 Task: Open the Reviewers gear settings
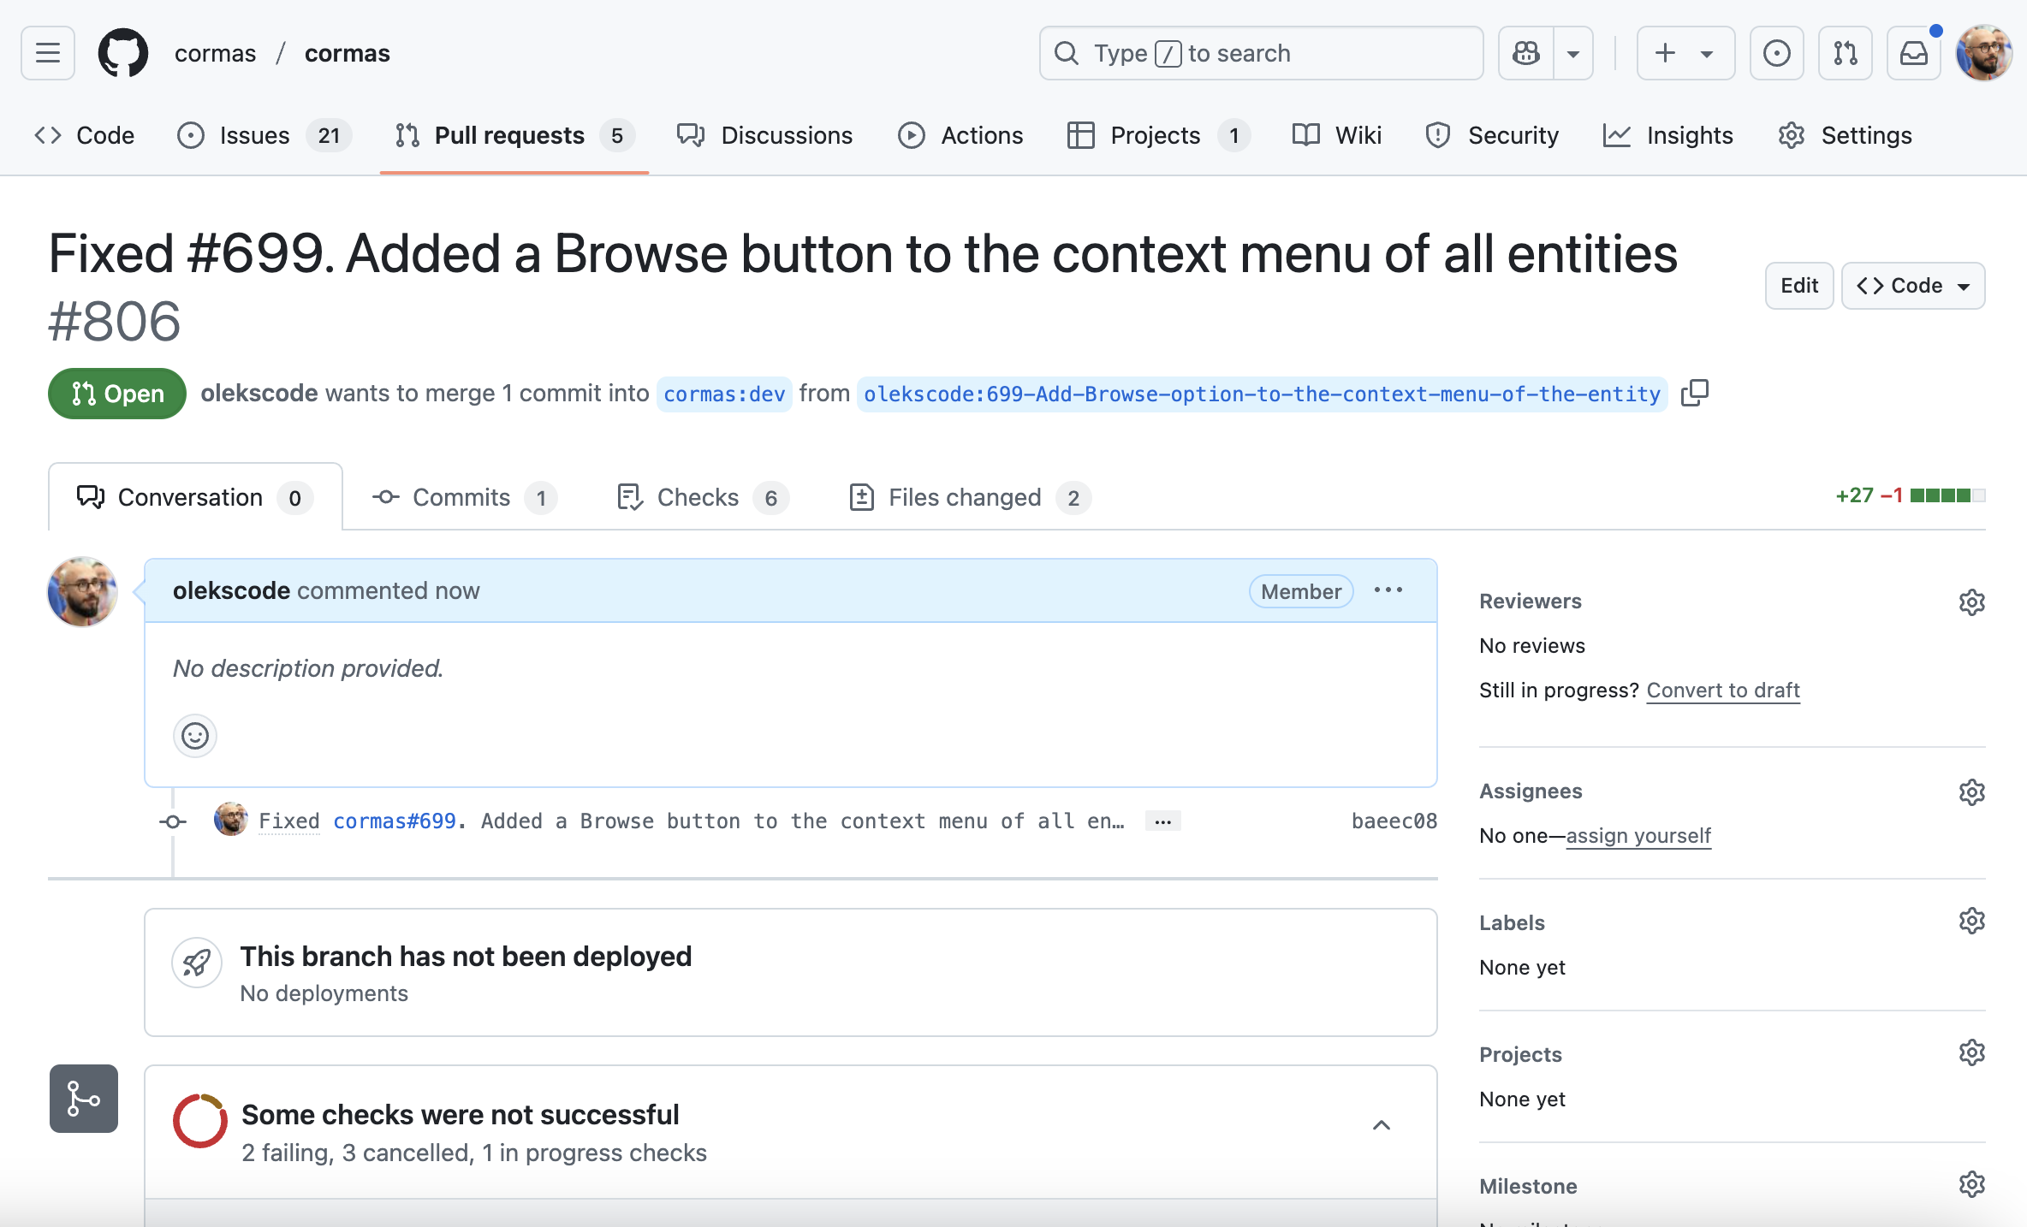point(1971,602)
